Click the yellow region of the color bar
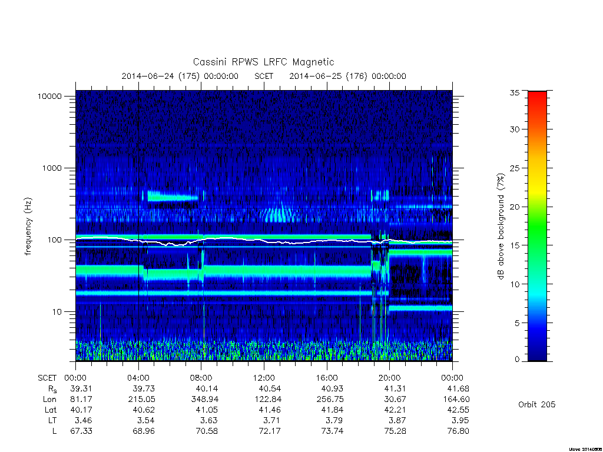This screenshot has height=452, width=603. pyautogui.click(x=537, y=188)
